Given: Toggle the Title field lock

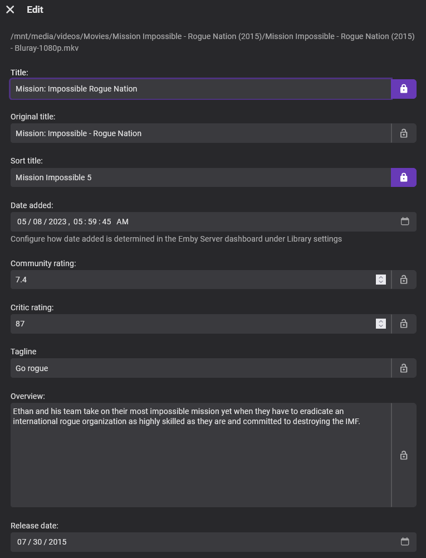Looking at the screenshot, I should pyautogui.click(x=404, y=89).
